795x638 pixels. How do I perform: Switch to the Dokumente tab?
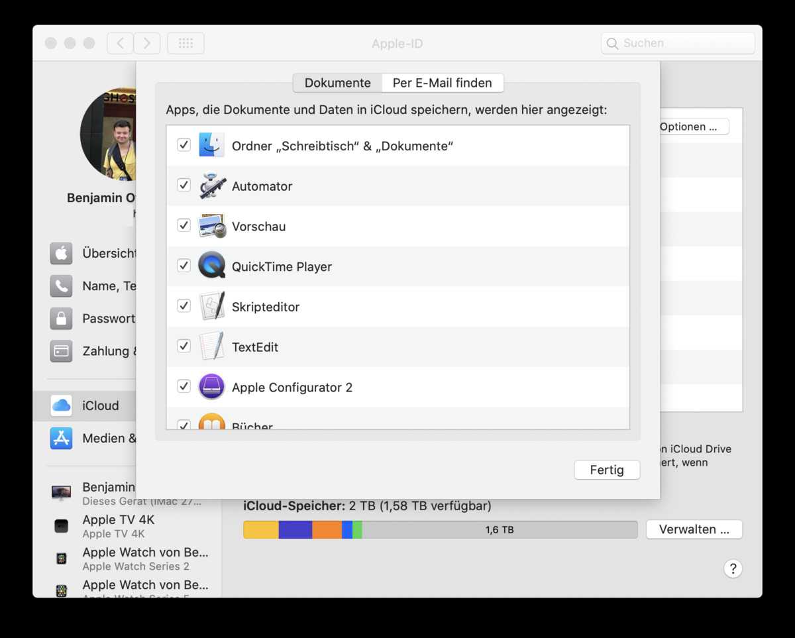coord(337,83)
